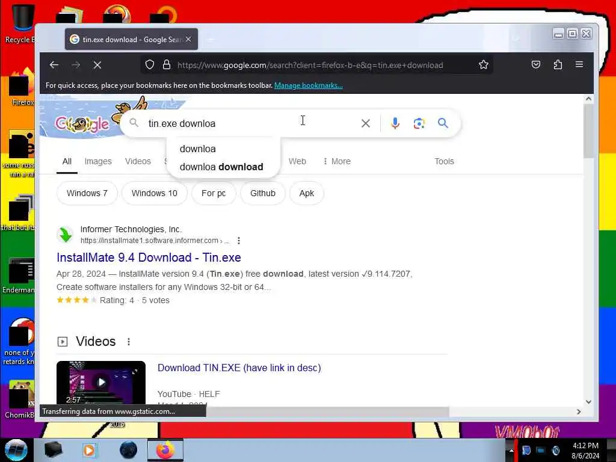Click the Firefox address bar URL

pyautogui.click(x=310, y=65)
